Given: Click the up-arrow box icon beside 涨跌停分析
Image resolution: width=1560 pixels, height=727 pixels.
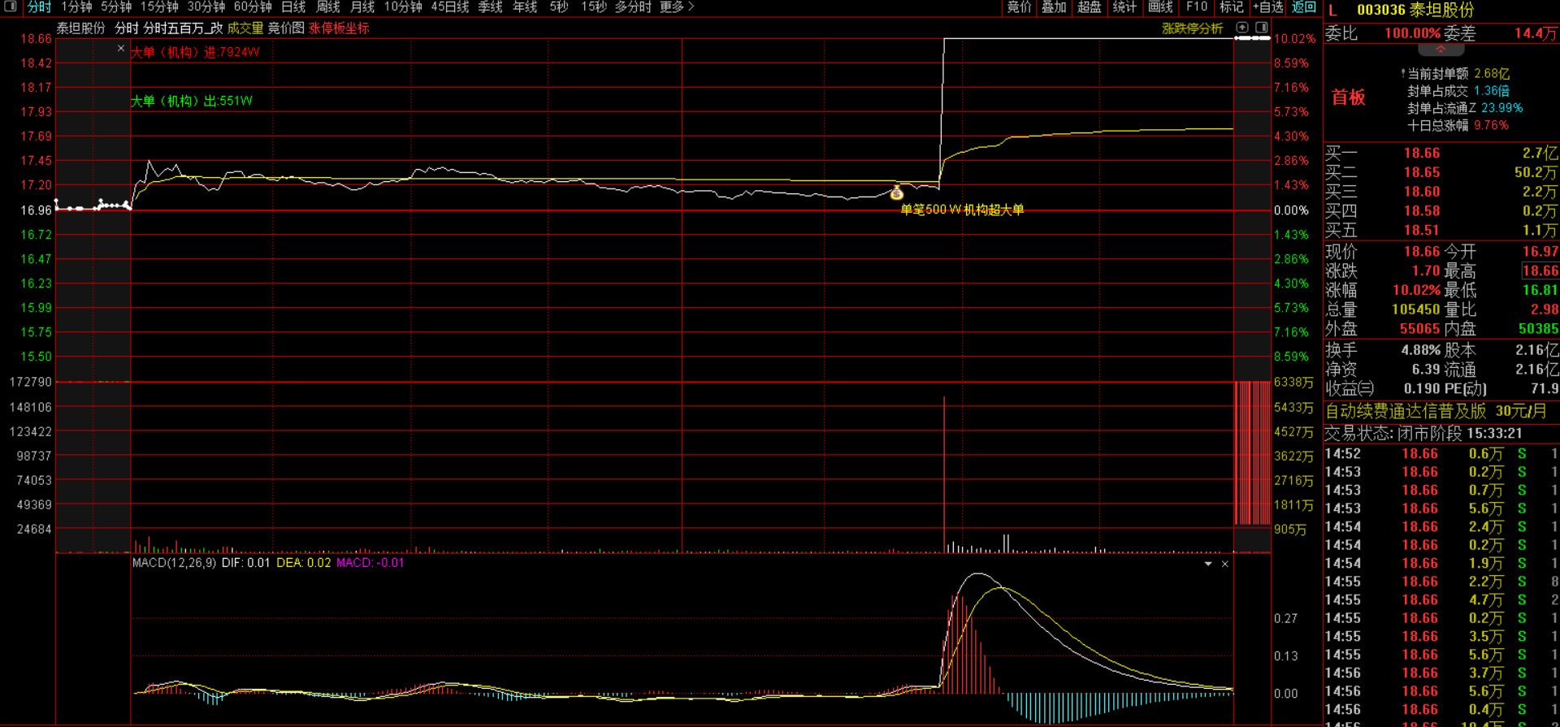Looking at the screenshot, I should (x=1242, y=28).
